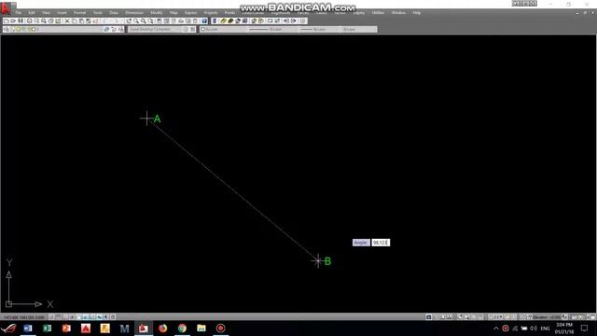597x336 pixels.
Task: Click the Model space button in the status bar
Action: click(429, 317)
